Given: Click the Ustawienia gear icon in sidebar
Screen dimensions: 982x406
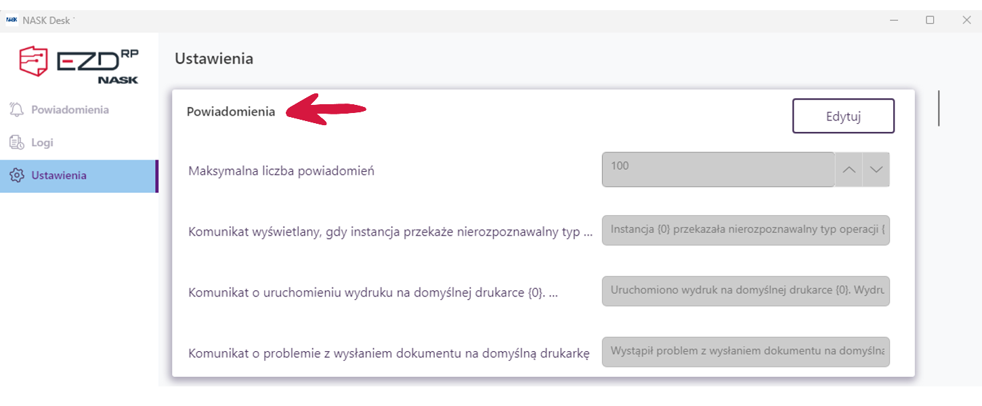Looking at the screenshot, I should tap(16, 176).
